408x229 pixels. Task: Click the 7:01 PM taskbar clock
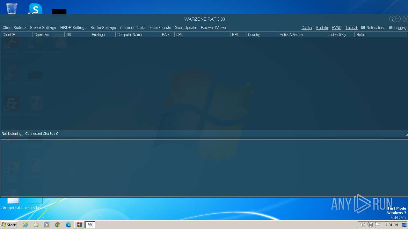click(391, 225)
